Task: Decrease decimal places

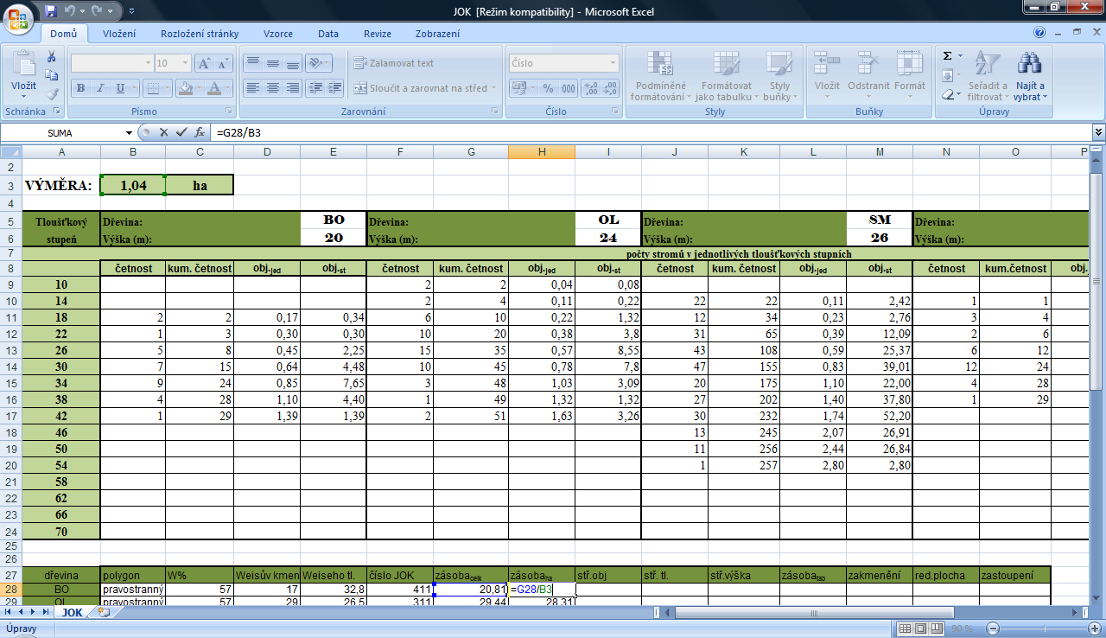Action: [x=611, y=88]
